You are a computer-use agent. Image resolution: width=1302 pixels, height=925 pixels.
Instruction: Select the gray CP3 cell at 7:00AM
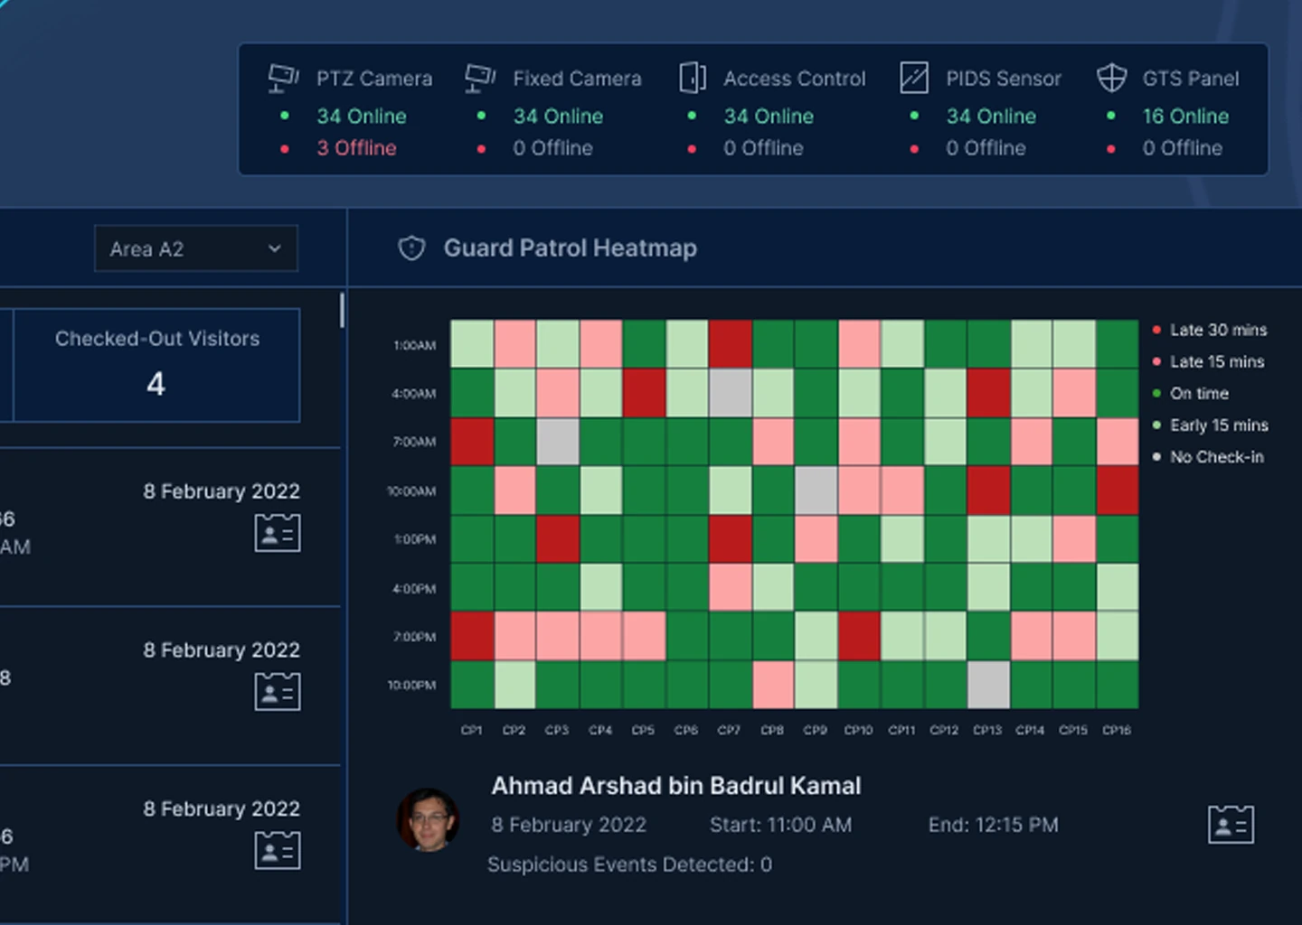tap(558, 442)
